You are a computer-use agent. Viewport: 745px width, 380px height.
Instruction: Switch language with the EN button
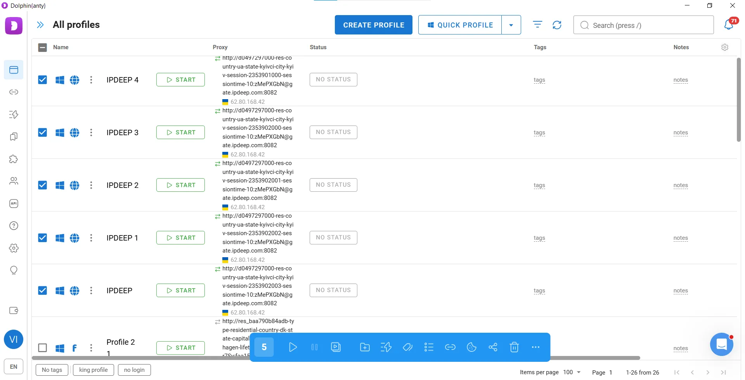14,366
